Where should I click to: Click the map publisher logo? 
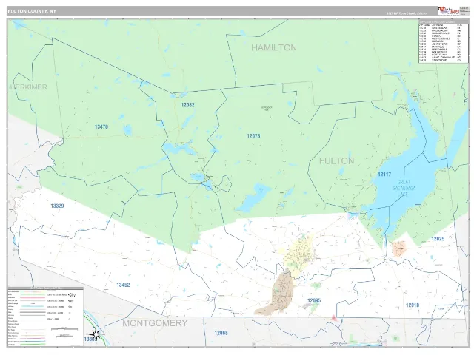click(448, 11)
